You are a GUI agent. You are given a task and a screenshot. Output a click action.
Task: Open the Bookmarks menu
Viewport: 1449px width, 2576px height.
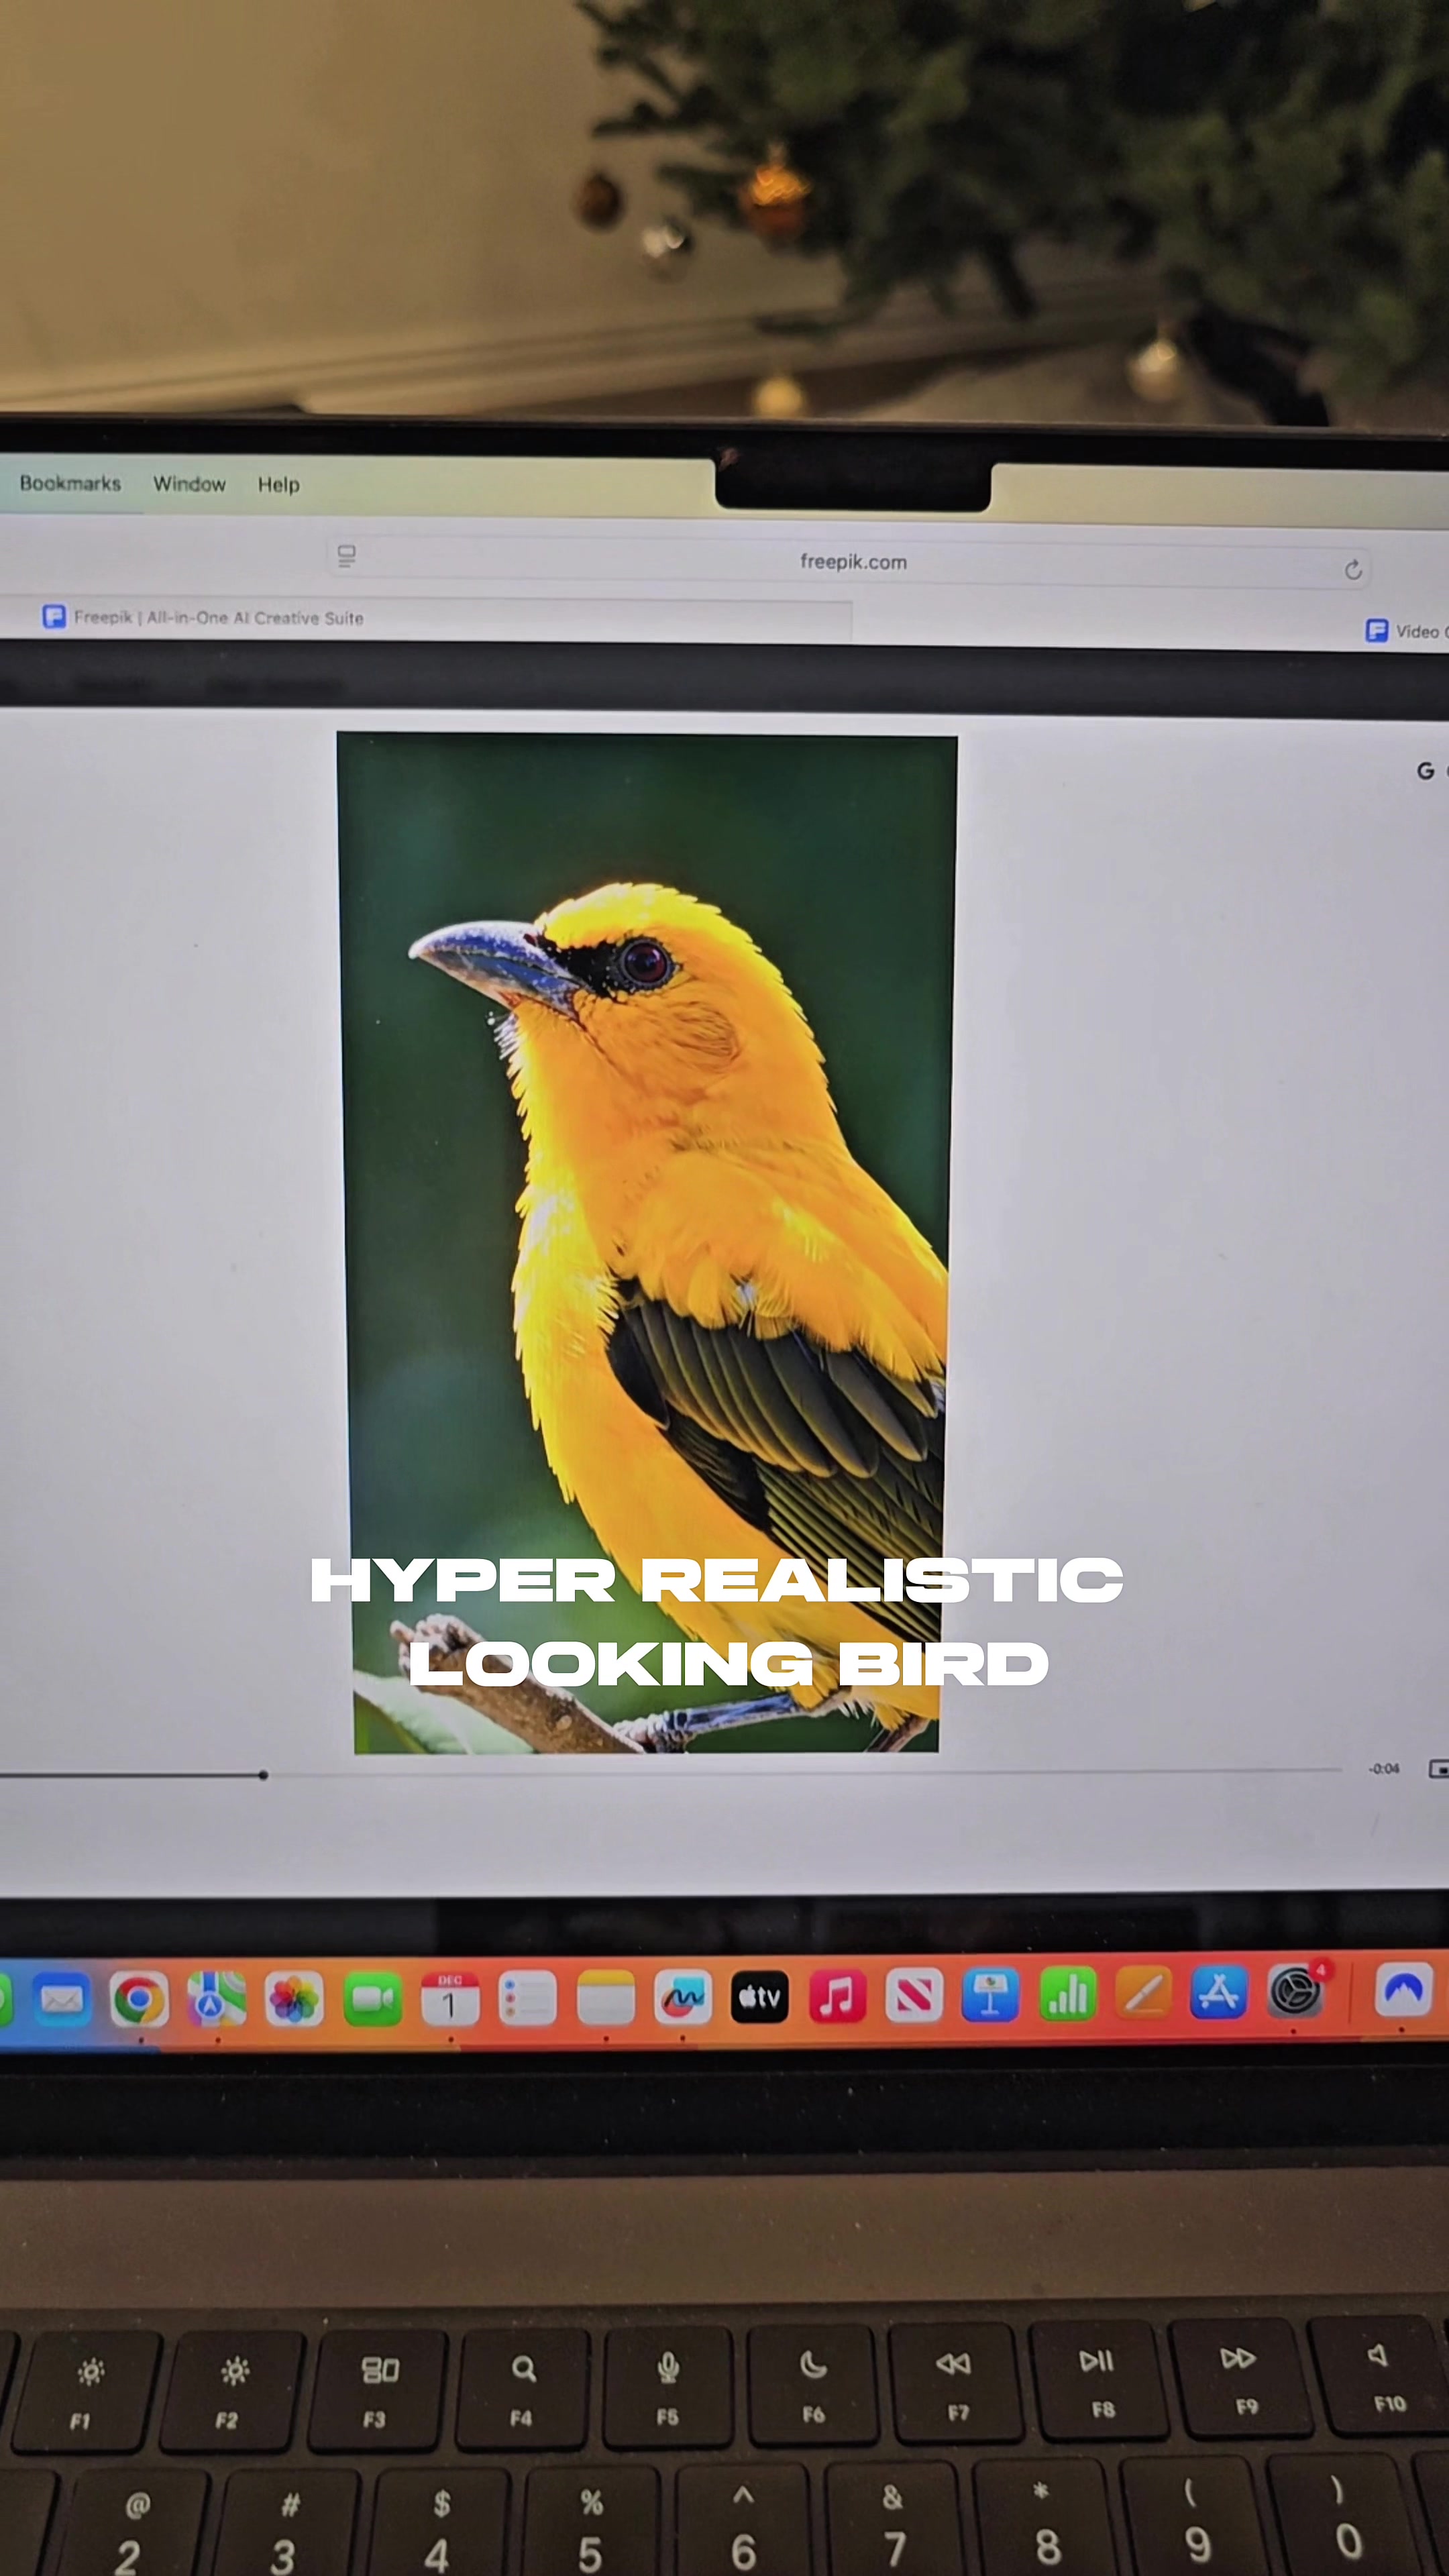coord(70,483)
